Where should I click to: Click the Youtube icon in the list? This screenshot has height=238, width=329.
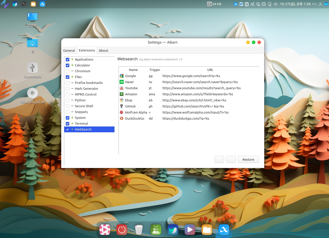(x=122, y=88)
